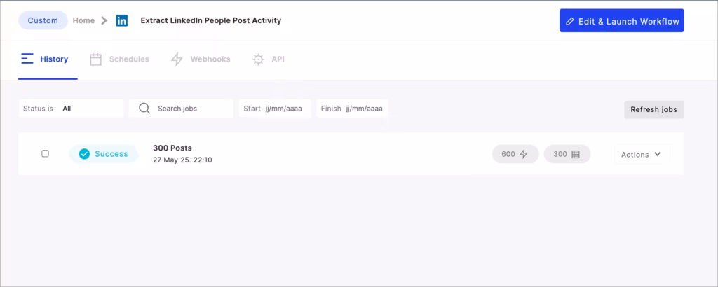Click Edit & Launch Workflow button
The image size is (718, 287).
click(621, 20)
